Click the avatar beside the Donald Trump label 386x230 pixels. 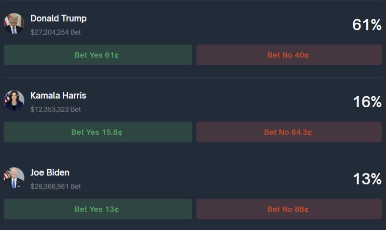pos(14,23)
